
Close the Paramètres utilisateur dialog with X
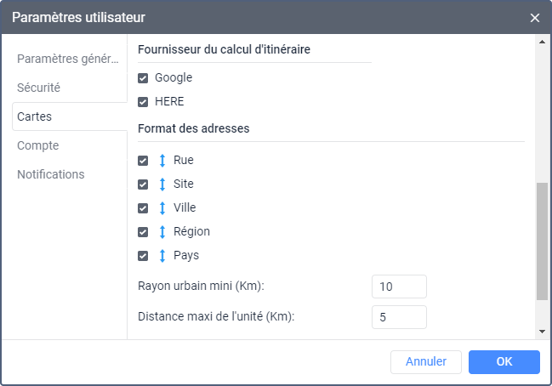(535, 18)
